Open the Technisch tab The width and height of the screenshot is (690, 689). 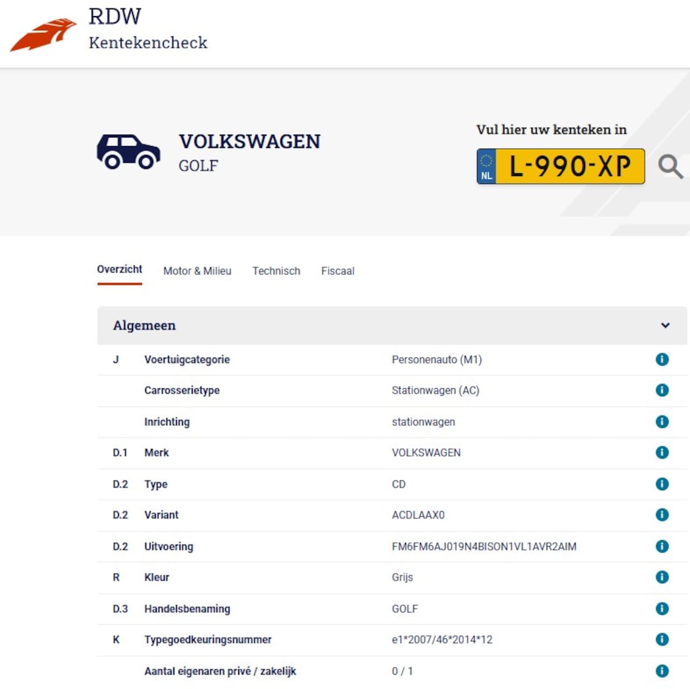point(276,271)
